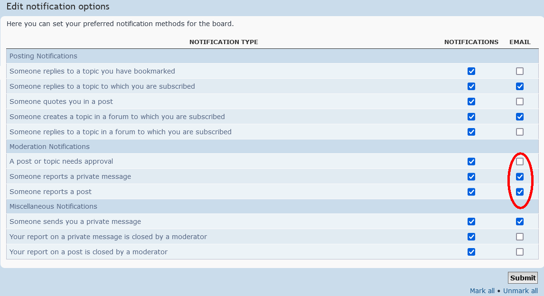
Task: Disable email notification for reported posts
Action: tap(519, 192)
